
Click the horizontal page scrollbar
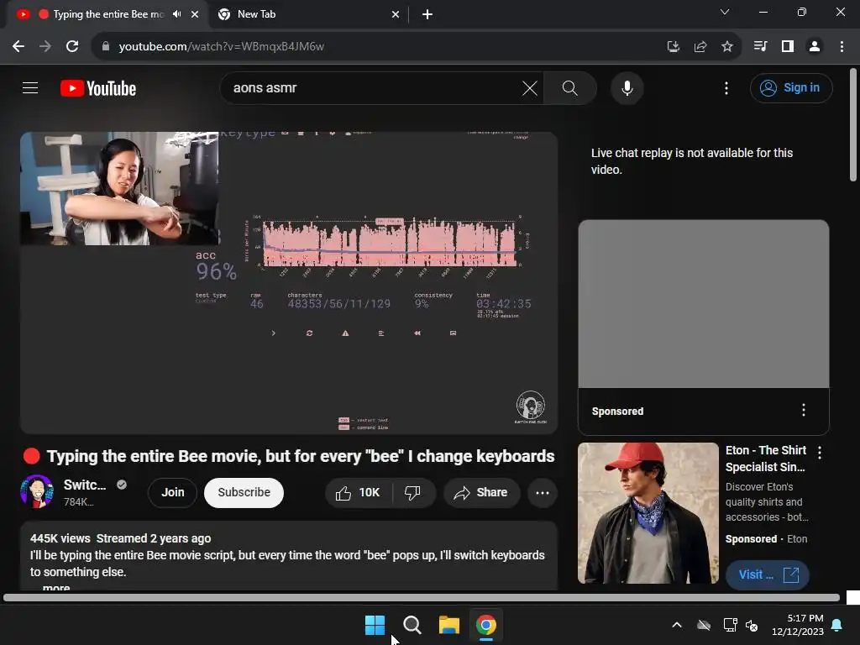422,598
